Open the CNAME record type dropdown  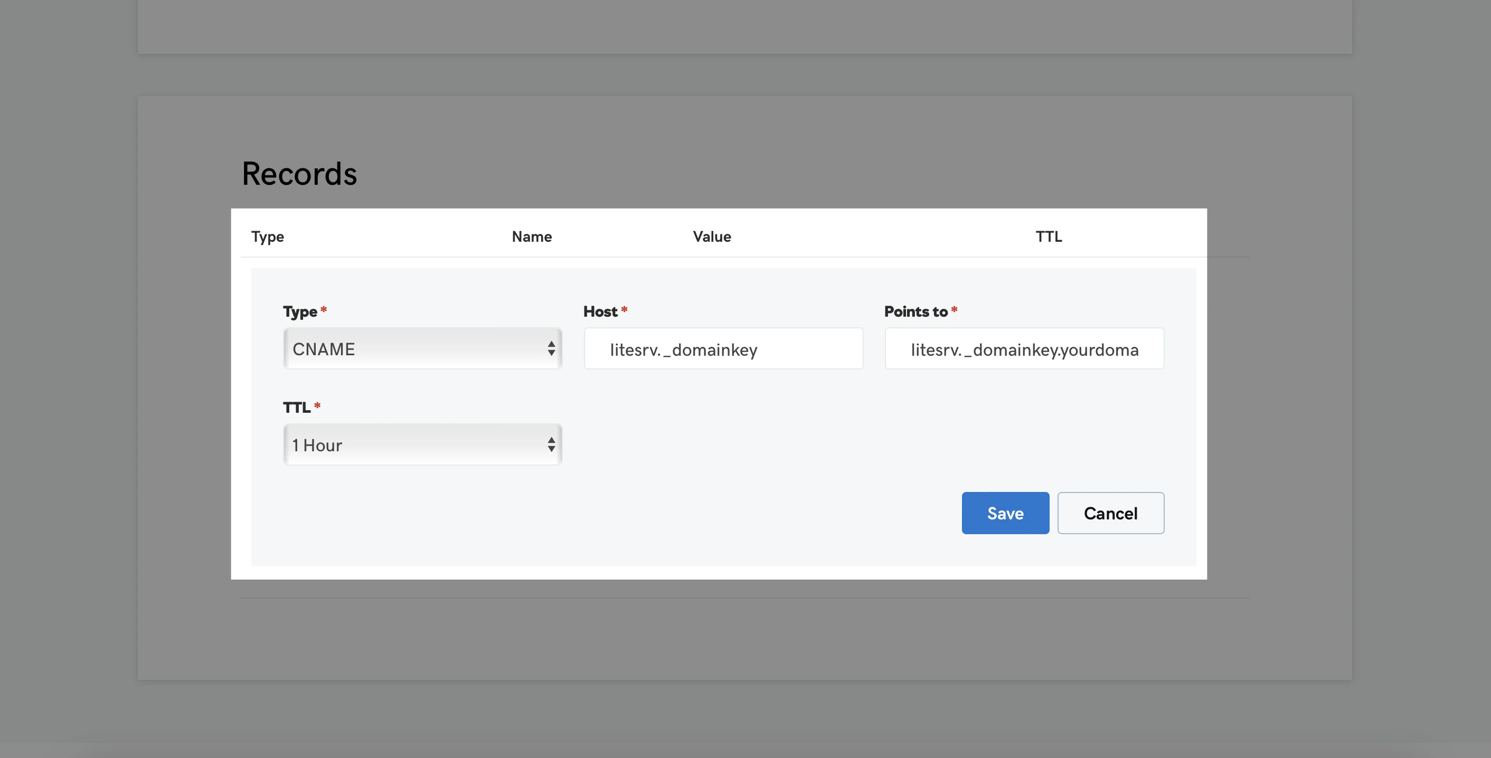tap(421, 348)
